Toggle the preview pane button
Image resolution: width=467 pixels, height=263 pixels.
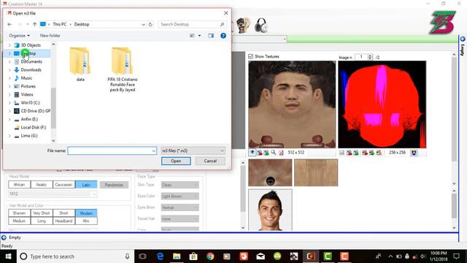click(211, 36)
